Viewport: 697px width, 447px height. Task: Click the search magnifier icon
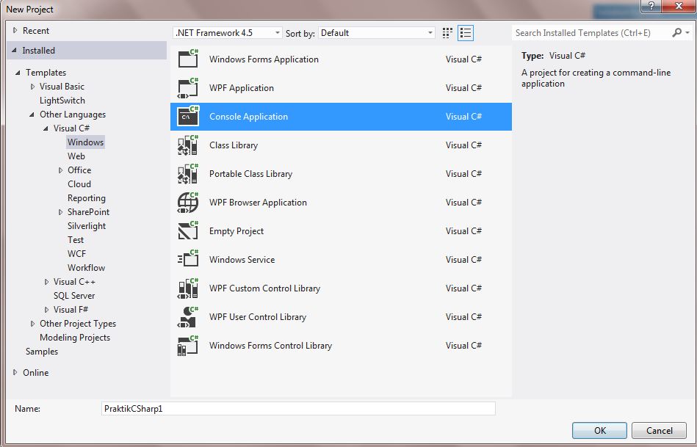coord(676,32)
